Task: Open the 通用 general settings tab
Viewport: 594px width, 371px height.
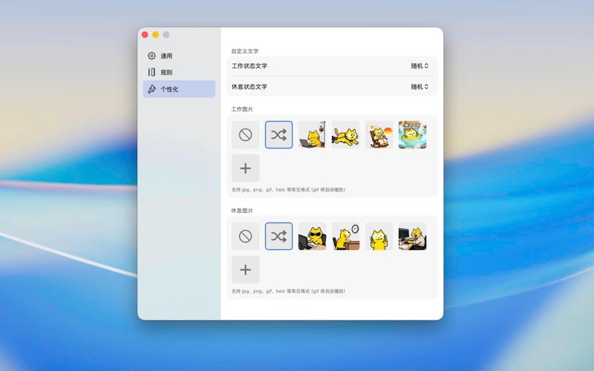Action: coord(179,56)
